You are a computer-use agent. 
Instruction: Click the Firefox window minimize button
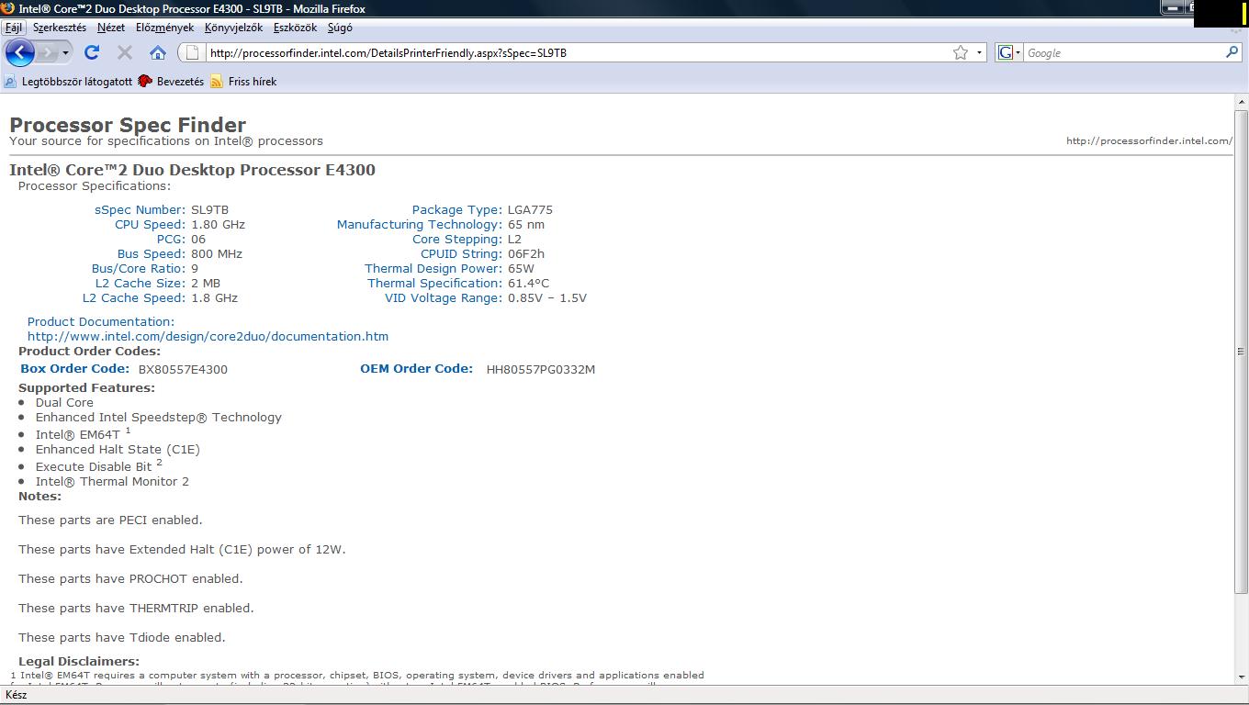[x=1173, y=7]
